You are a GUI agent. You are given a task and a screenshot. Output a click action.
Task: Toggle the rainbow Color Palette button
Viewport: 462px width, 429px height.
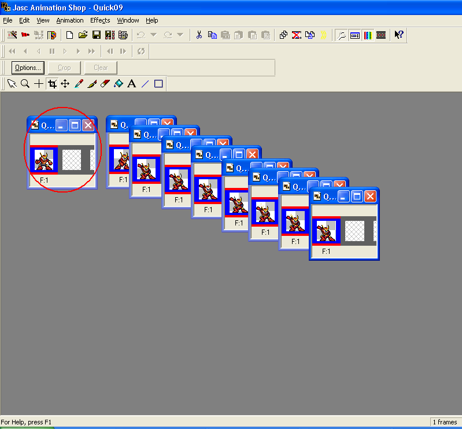[x=368, y=35]
